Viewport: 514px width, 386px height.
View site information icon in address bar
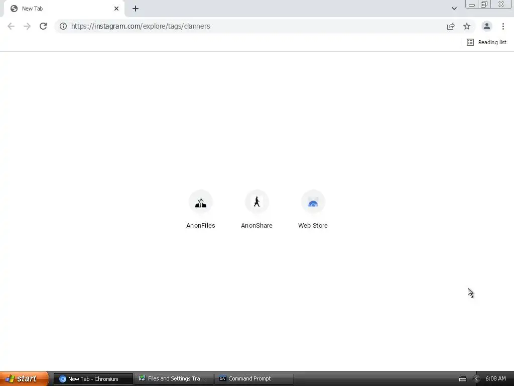coord(63,26)
